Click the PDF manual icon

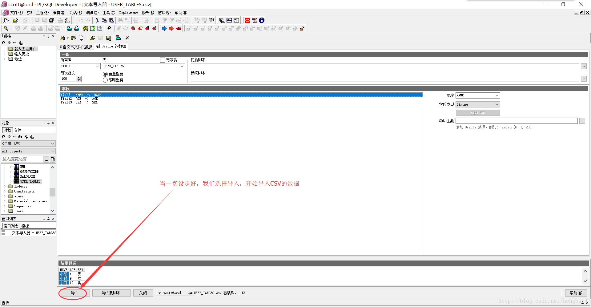[x=255, y=20]
